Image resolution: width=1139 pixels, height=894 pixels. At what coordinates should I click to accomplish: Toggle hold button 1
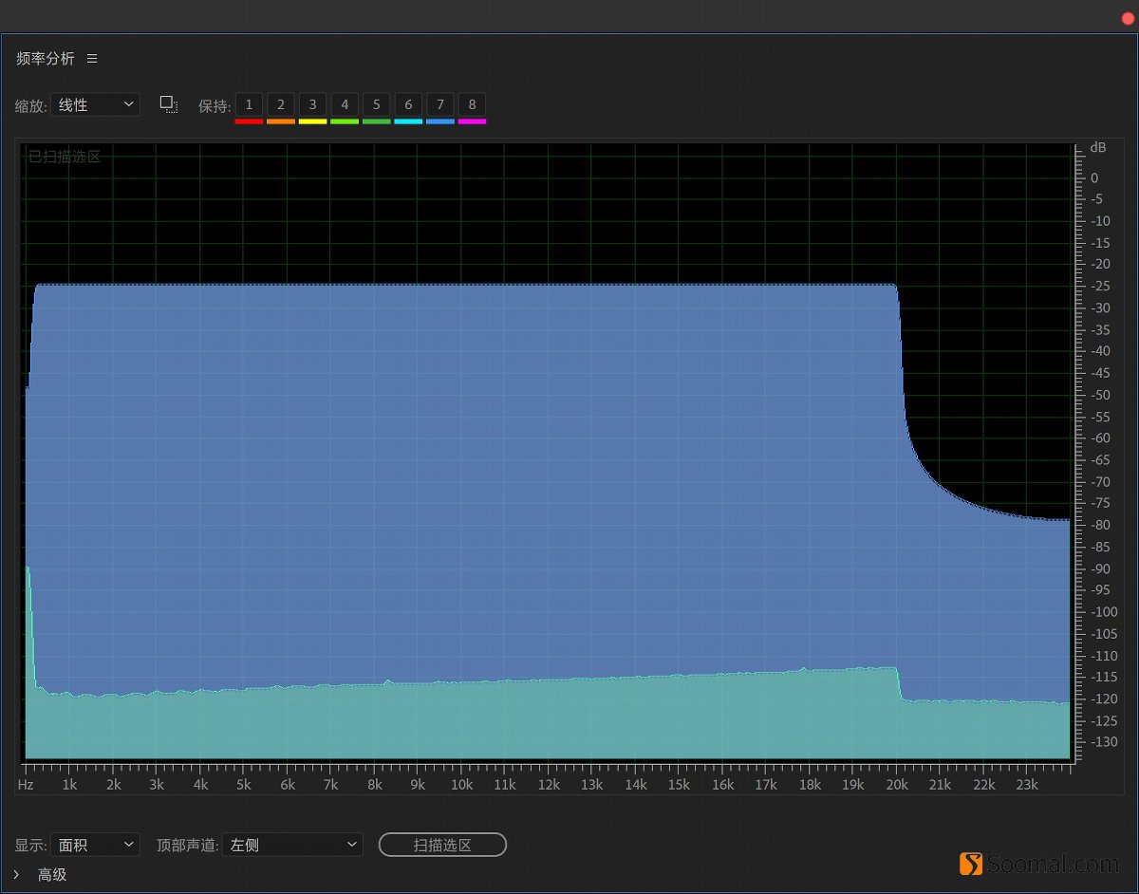tap(249, 104)
